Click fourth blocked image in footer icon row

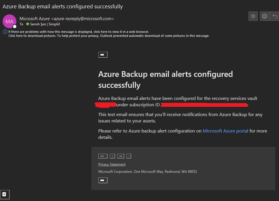pos(129,156)
